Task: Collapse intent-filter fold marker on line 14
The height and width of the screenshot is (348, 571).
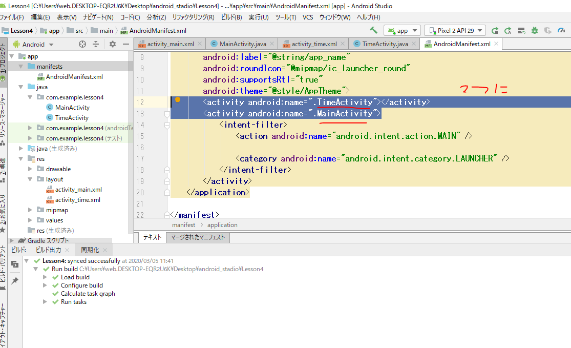Action: (167, 126)
